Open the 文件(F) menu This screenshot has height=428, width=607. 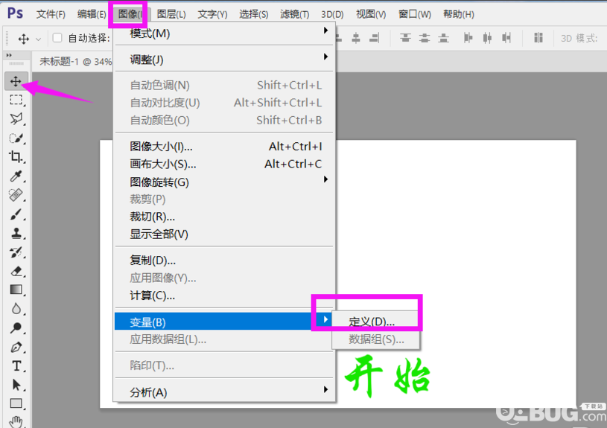point(51,14)
